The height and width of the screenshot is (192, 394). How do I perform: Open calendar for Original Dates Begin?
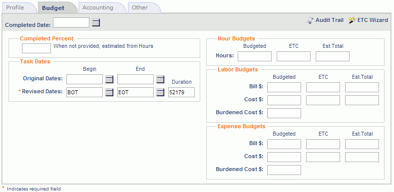(109, 79)
